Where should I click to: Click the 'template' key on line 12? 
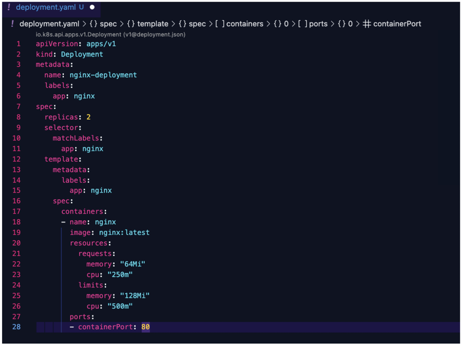(x=61, y=159)
